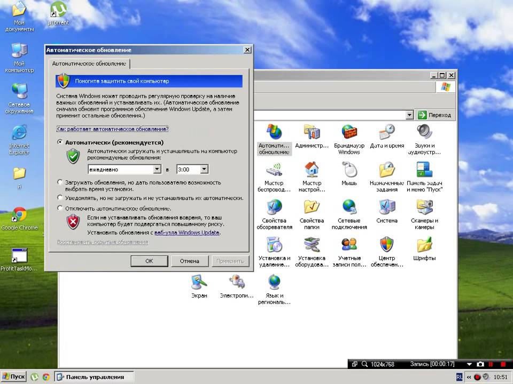Select 'Отключить автоматическое обновление' radio option
The width and height of the screenshot is (513, 384).
pos(60,208)
